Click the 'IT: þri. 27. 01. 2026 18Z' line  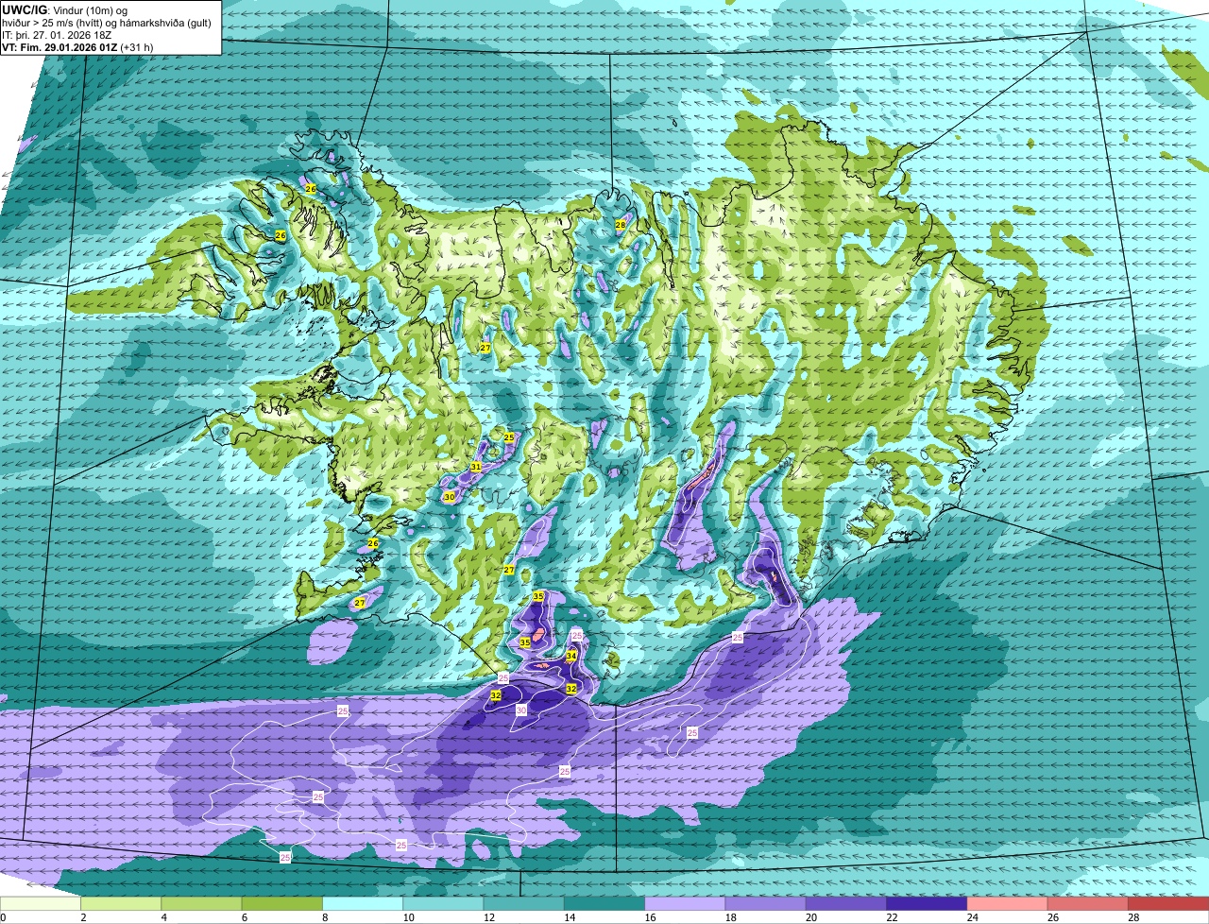[59, 34]
